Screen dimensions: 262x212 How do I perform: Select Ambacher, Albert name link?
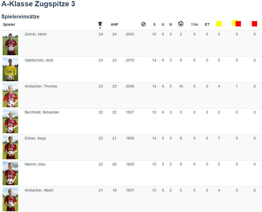[39, 190]
